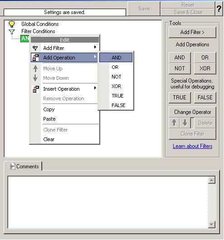Click the move up arrow in Tools panel
Screen dimensions: 224x240
pyautogui.click(x=174, y=123)
